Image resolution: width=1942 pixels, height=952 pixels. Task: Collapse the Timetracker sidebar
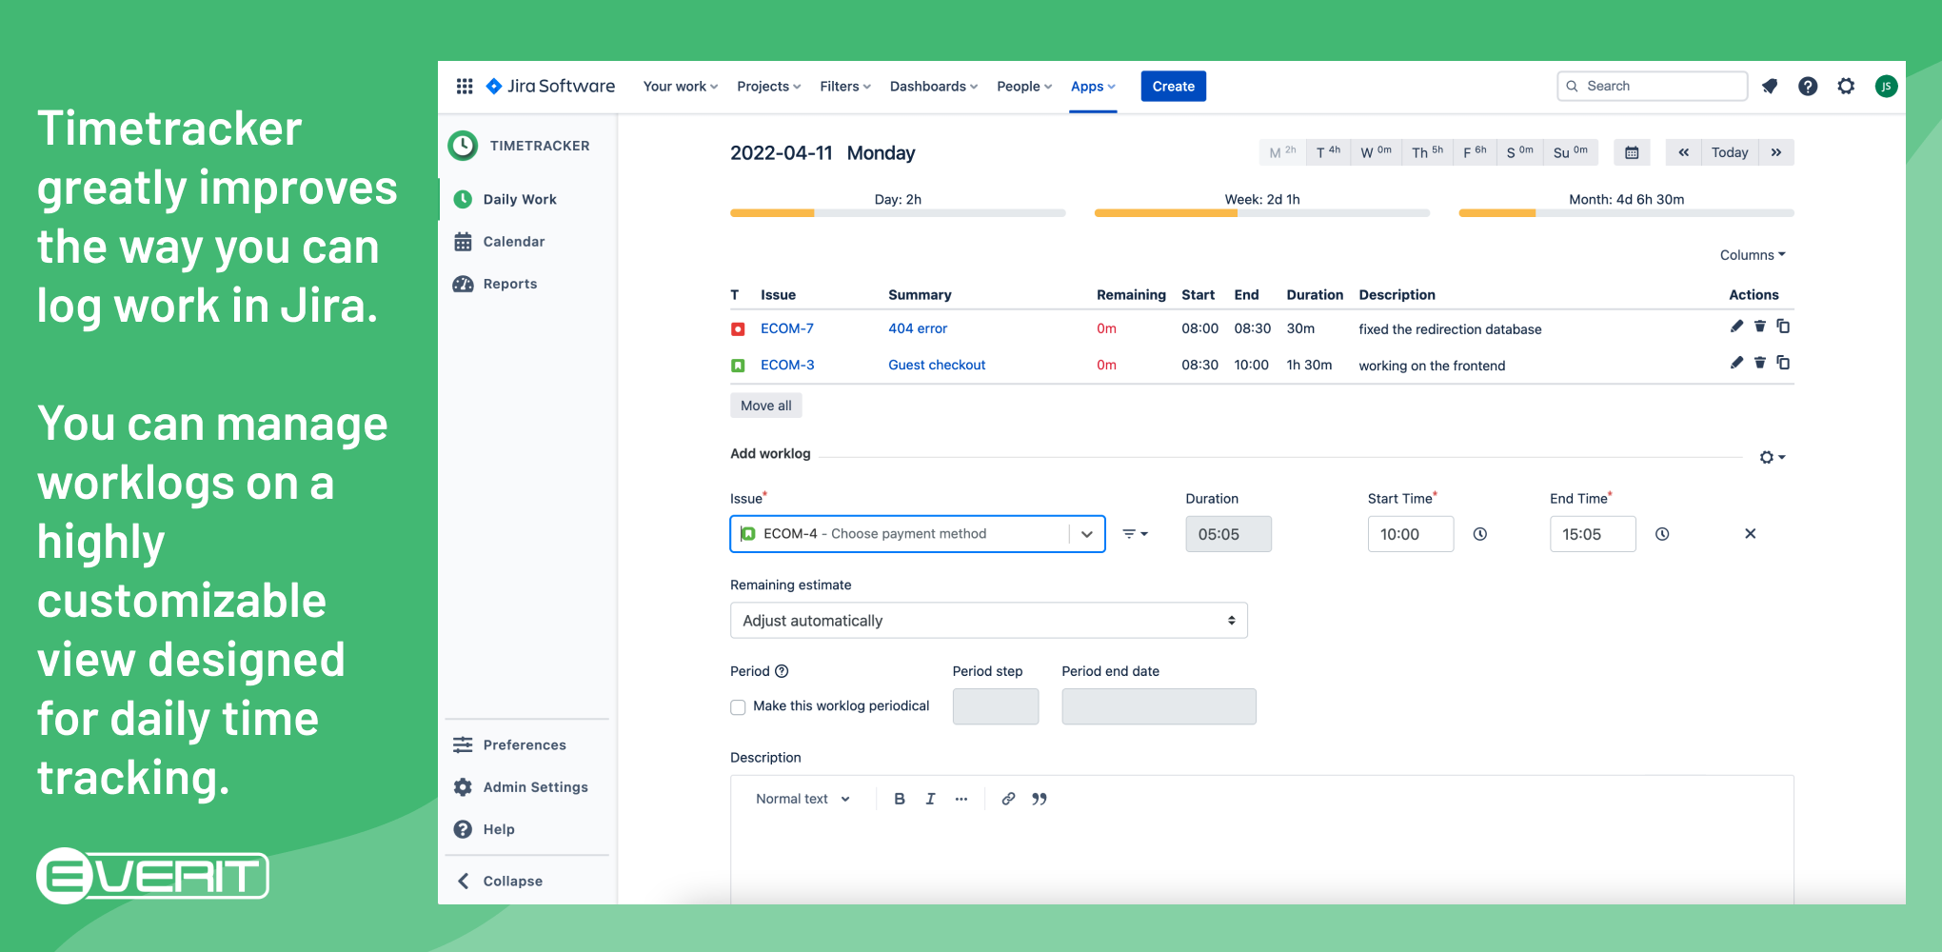click(512, 882)
